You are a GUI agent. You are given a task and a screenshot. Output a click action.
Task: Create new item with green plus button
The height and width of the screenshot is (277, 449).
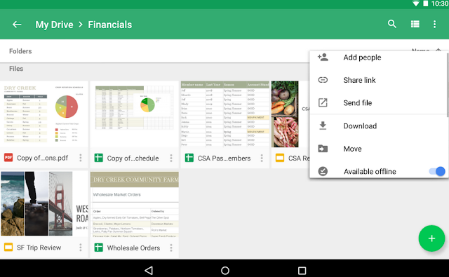click(431, 238)
